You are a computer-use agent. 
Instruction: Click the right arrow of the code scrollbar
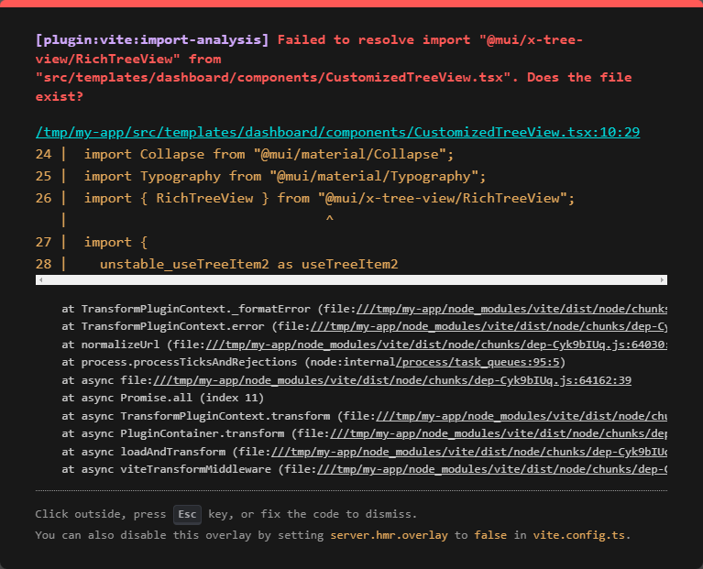coord(662,280)
